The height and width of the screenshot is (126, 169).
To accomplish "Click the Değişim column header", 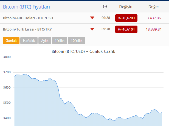I will tap(126, 7).
